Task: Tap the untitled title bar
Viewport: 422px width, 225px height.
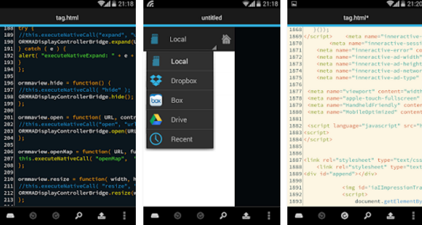Action: [212, 17]
